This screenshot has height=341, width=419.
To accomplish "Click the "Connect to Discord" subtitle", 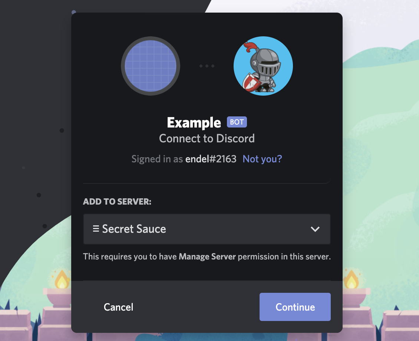I will tap(207, 139).
